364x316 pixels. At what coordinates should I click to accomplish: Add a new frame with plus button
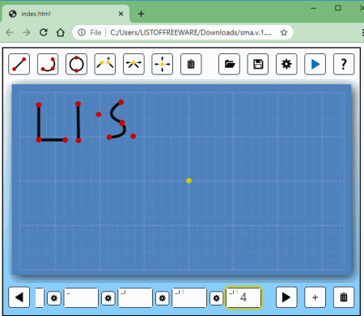tap(315, 297)
